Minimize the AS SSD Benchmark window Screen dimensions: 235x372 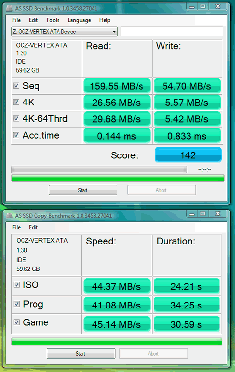tap(192, 7)
